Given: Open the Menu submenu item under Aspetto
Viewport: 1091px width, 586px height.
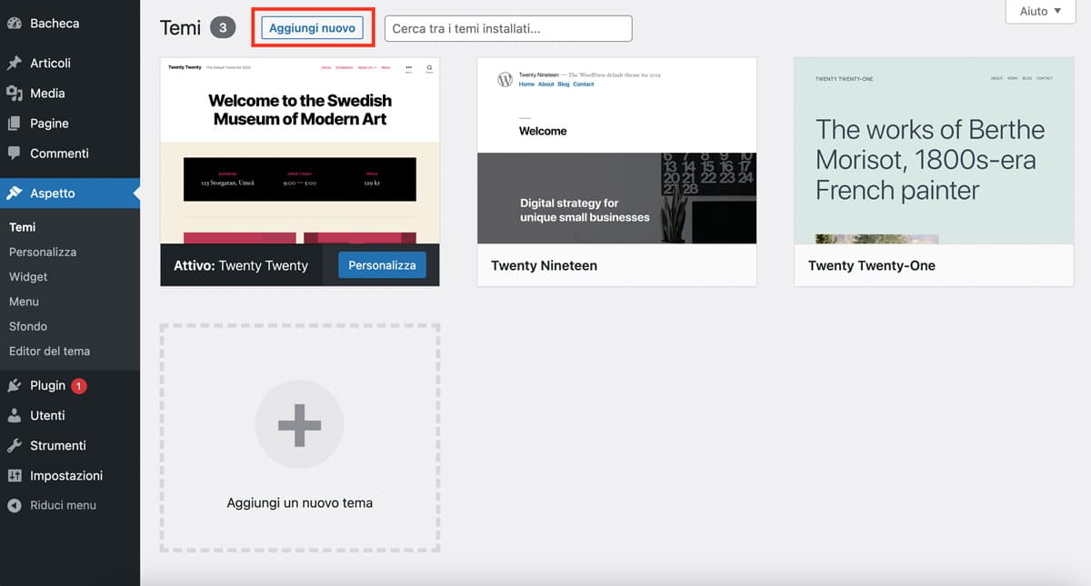Looking at the screenshot, I should 24,302.
